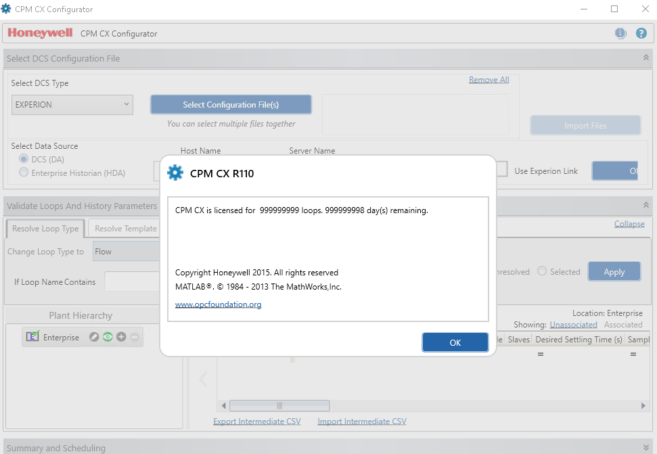Click the filter icon under Desired Settling Time
The image size is (657, 454).
(x=541, y=355)
